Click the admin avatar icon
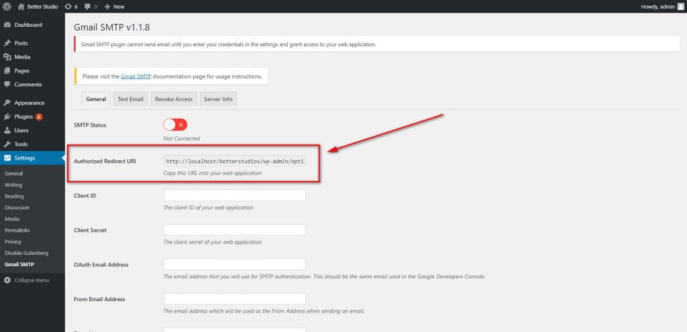This screenshot has width=687, height=332. click(x=680, y=7)
